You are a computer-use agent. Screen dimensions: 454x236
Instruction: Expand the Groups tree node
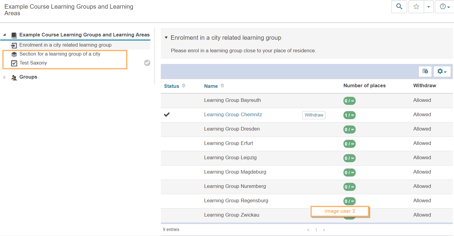4,77
